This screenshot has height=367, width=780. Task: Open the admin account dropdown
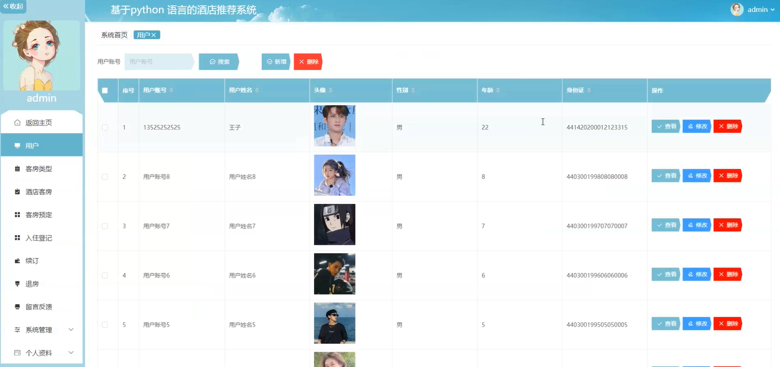point(761,10)
